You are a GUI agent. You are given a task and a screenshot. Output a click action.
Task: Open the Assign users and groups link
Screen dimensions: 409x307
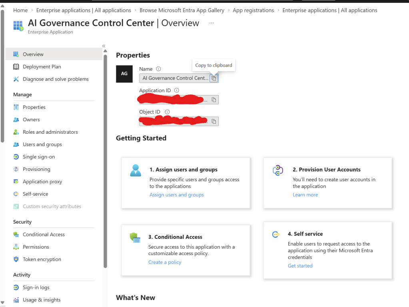[177, 195]
